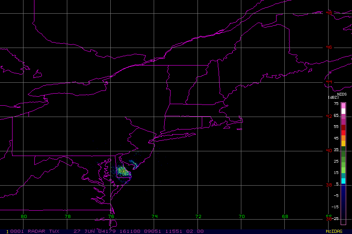Click the 0001 value in the status line
Viewport: 352px width, 234px height.
click(17, 231)
